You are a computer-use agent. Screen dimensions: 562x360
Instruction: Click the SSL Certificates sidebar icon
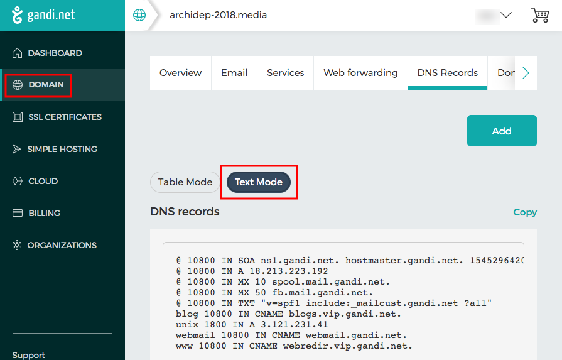point(17,117)
